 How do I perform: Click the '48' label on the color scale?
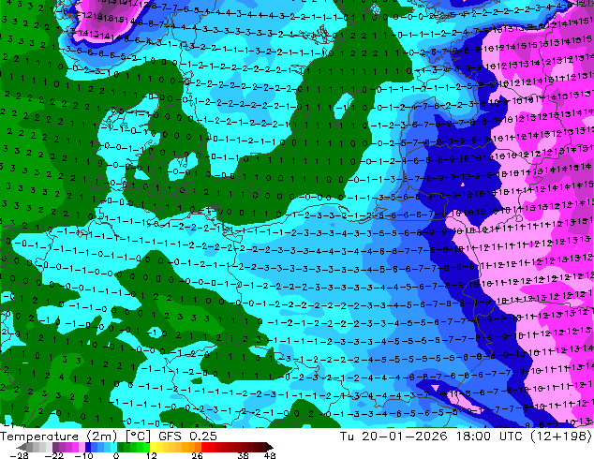tap(270, 455)
